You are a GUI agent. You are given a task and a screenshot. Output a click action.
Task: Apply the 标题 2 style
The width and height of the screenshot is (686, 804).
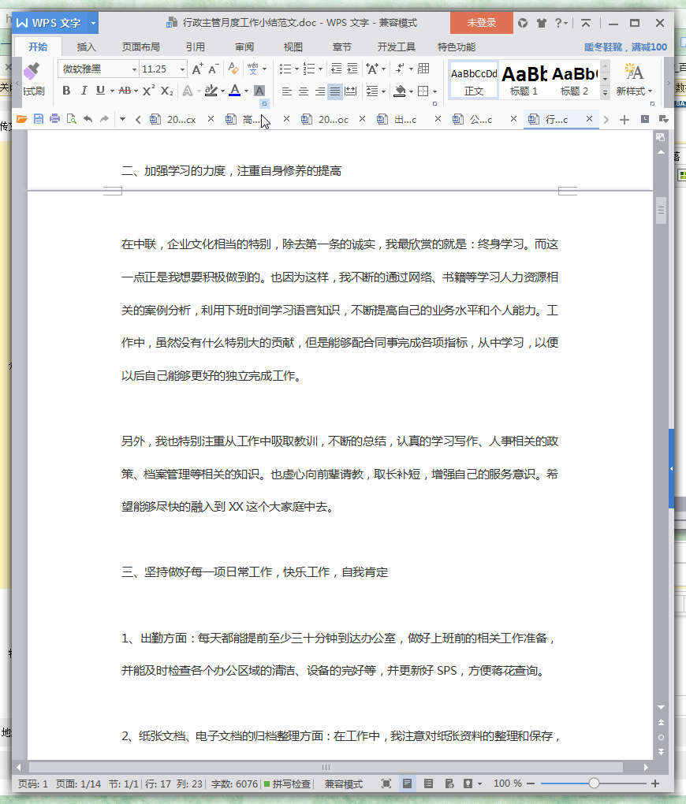pyautogui.click(x=574, y=80)
